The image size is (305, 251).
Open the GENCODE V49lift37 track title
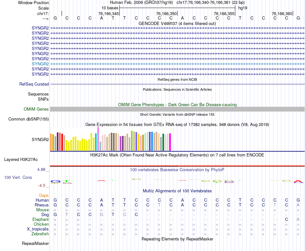[x=177, y=23]
